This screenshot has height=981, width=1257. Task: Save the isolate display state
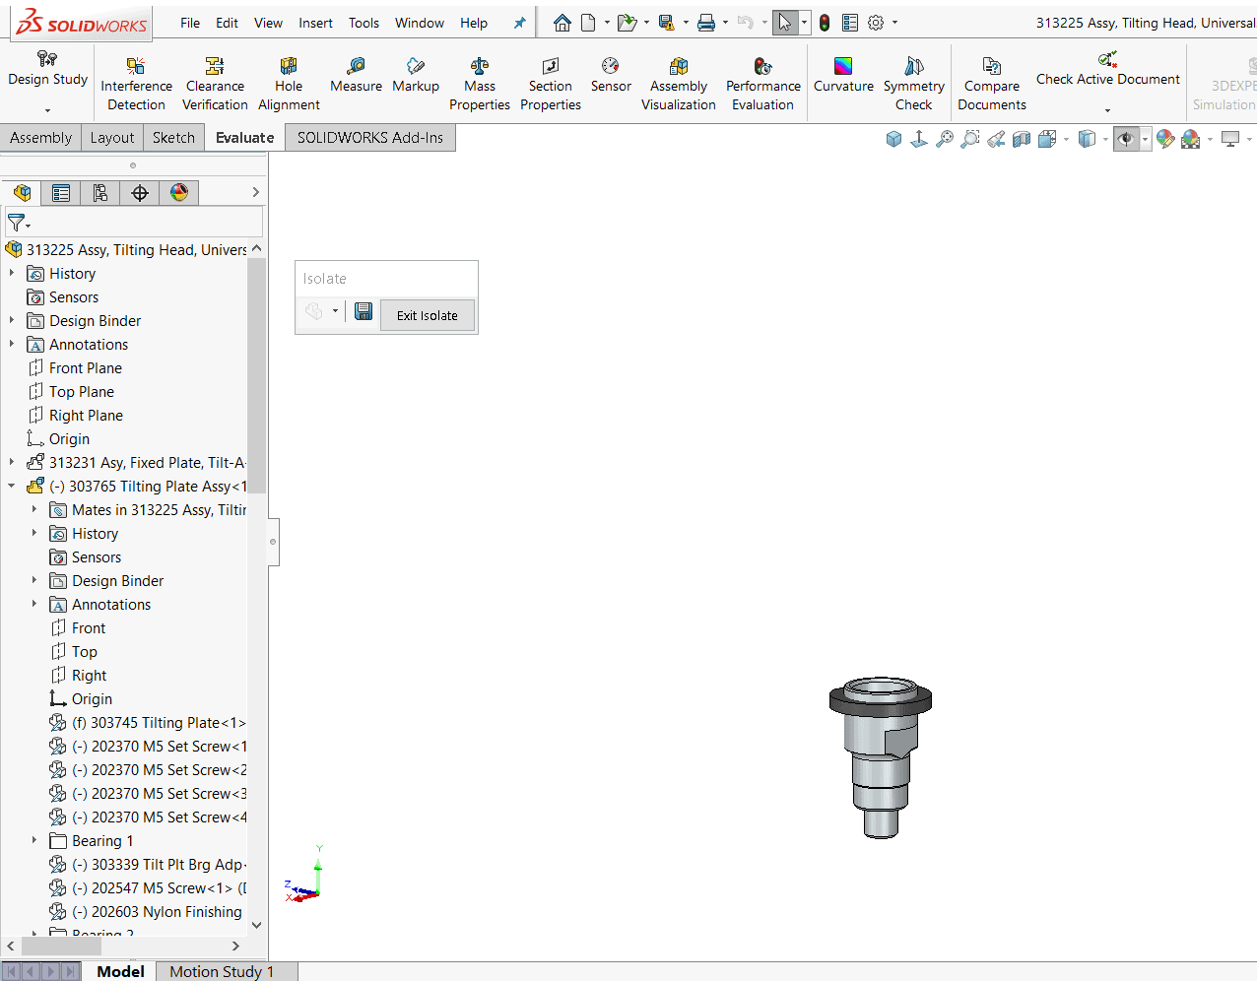(364, 312)
